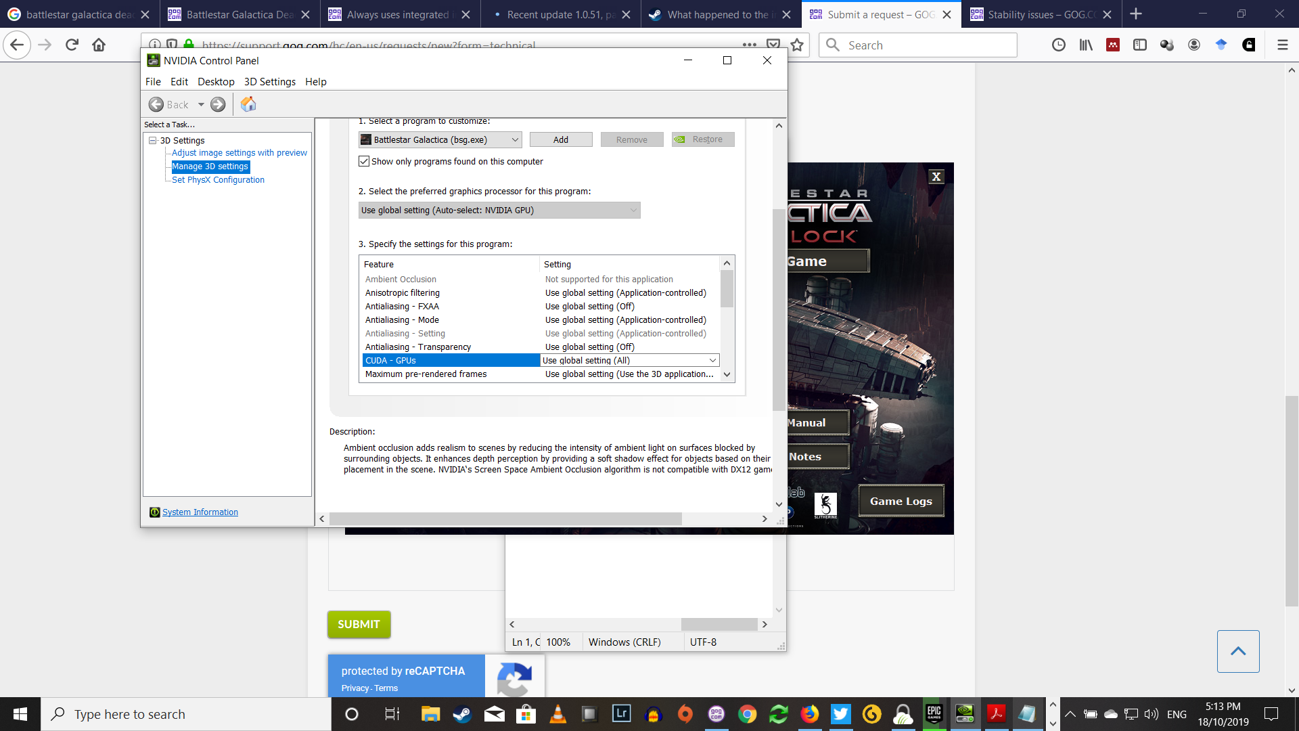Viewport: 1299px width, 731px height.
Task: Open GOG Galaxy from the taskbar
Action: click(716, 714)
